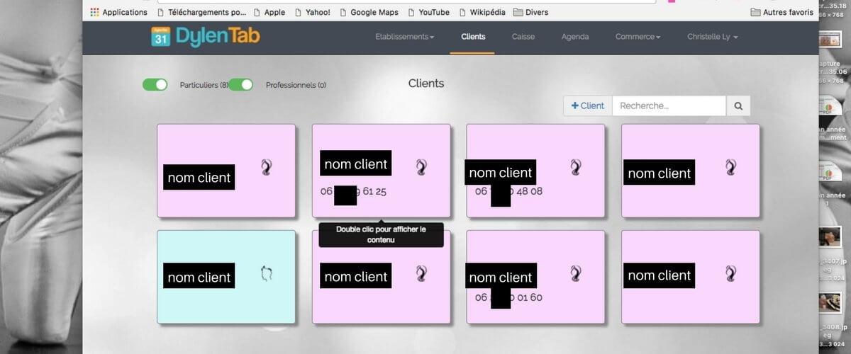
Task: Click the magnifying glass search icon
Action: coord(738,106)
